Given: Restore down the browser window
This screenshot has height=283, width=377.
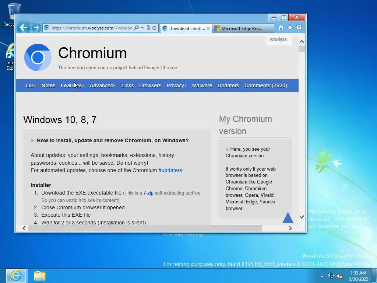Looking at the screenshot, I should [x=283, y=18].
